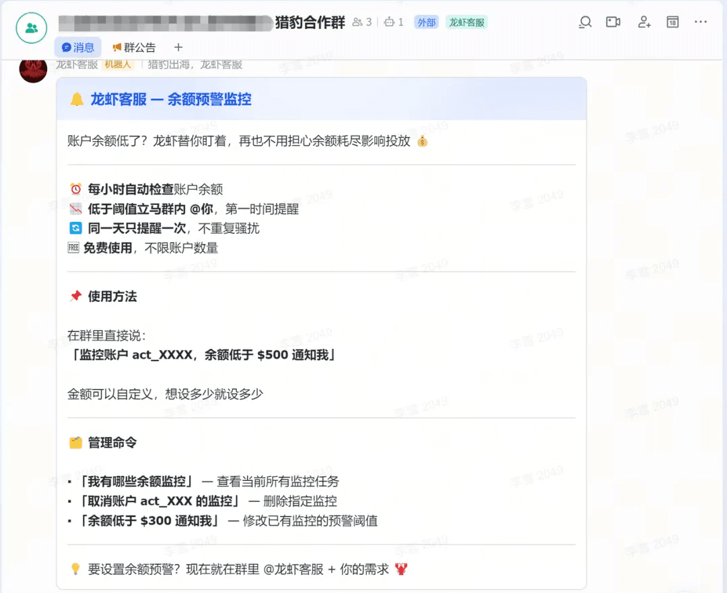Select text 低于阈值立马群内 @你
Image resolution: width=727 pixels, height=593 pixels.
(150, 209)
